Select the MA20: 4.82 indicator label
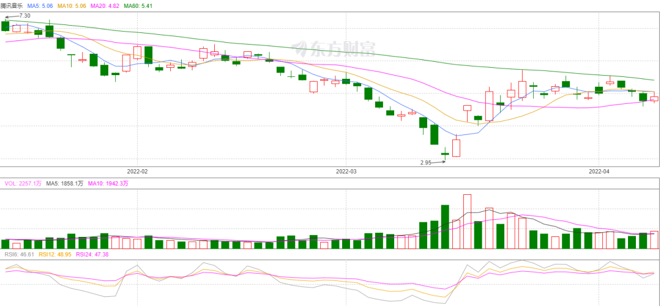 [104, 6]
